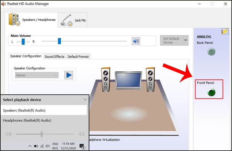Screen dimensions: 232x151
Task: Open the Action Center notifications icon
Action: (82, 146)
